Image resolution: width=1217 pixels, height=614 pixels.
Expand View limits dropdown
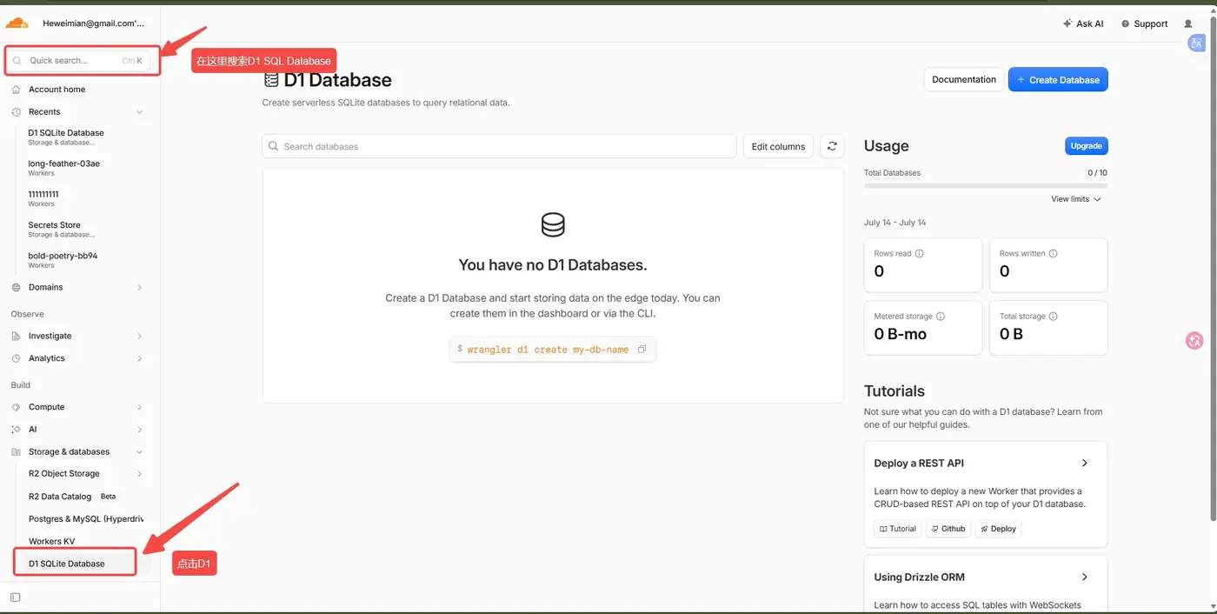pyautogui.click(x=1076, y=199)
